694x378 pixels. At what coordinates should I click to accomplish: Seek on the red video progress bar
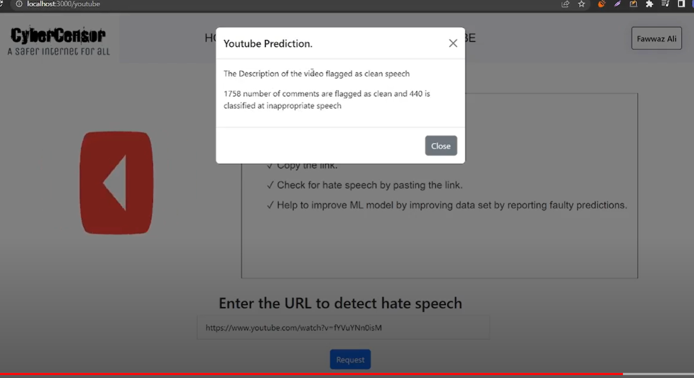[347, 374]
